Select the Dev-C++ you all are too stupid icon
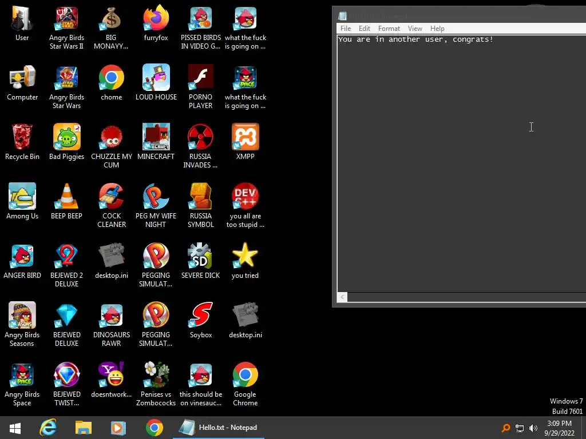 (245, 206)
